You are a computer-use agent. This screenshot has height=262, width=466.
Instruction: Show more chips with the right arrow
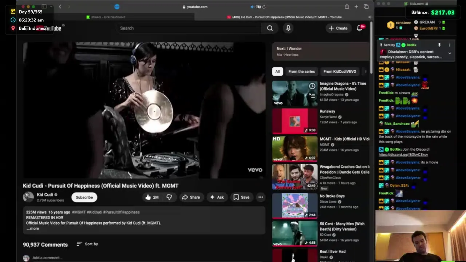[x=366, y=71]
